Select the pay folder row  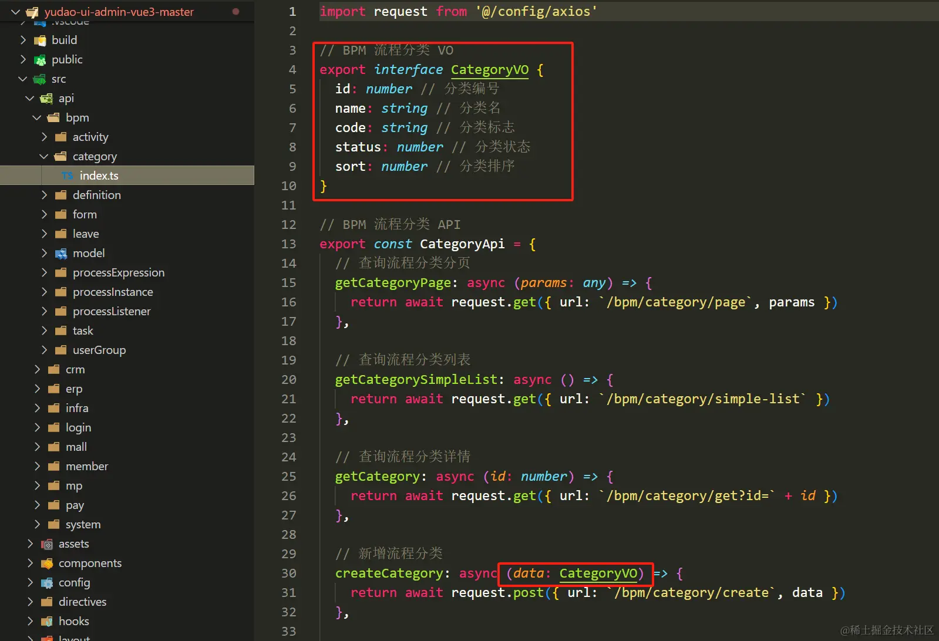(x=127, y=505)
